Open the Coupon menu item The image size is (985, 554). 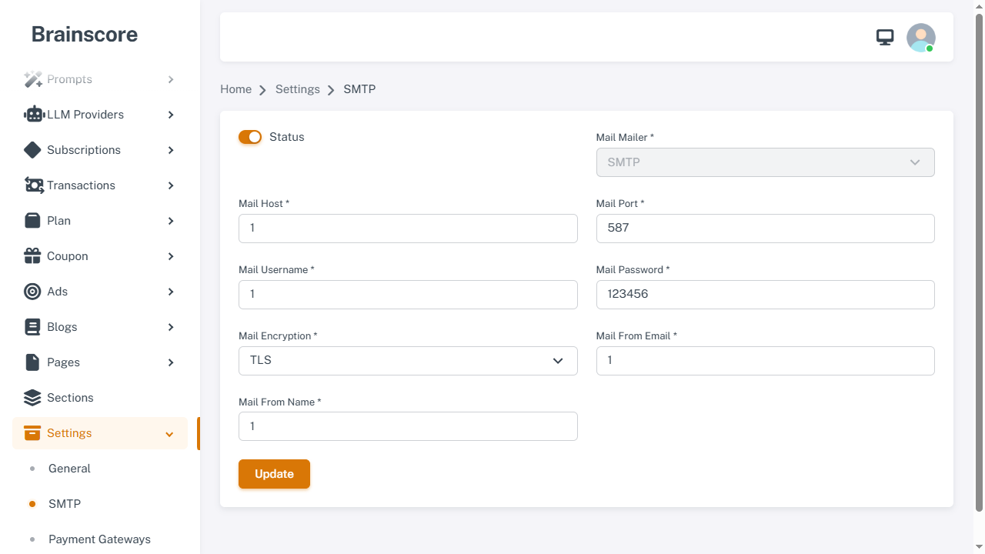tap(100, 256)
